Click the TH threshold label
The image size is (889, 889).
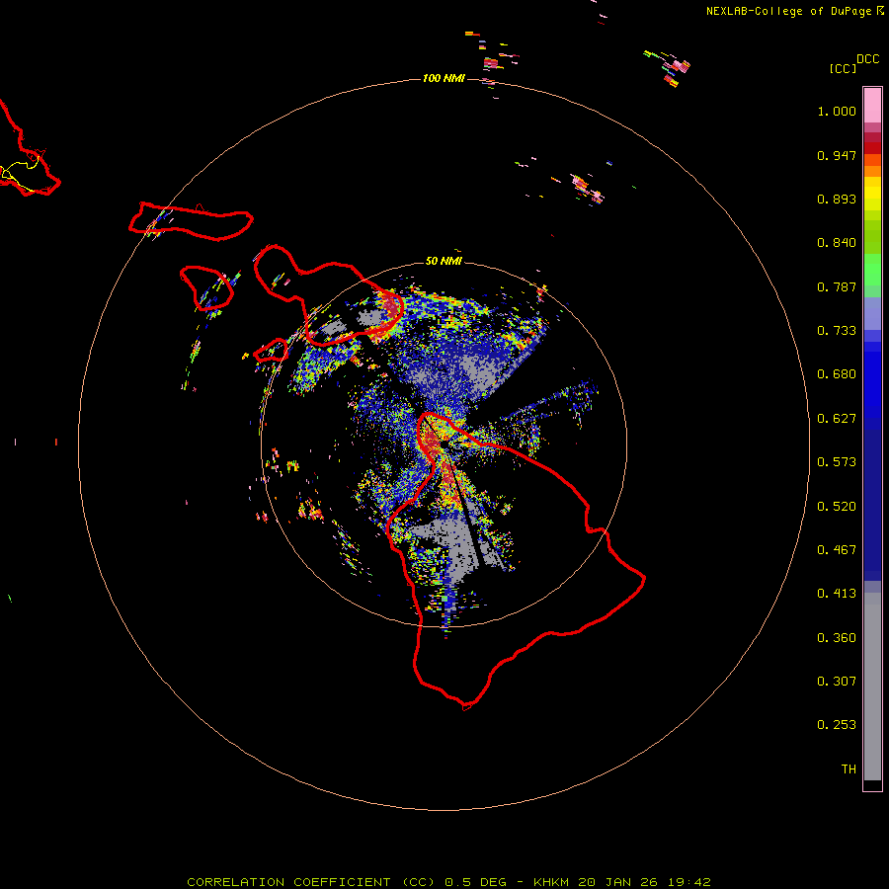click(849, 769)
